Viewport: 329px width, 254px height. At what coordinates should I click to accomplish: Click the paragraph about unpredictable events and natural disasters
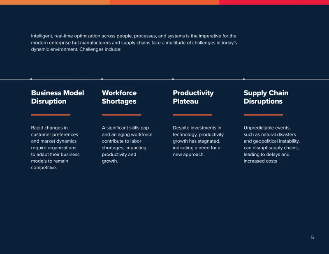271,144
